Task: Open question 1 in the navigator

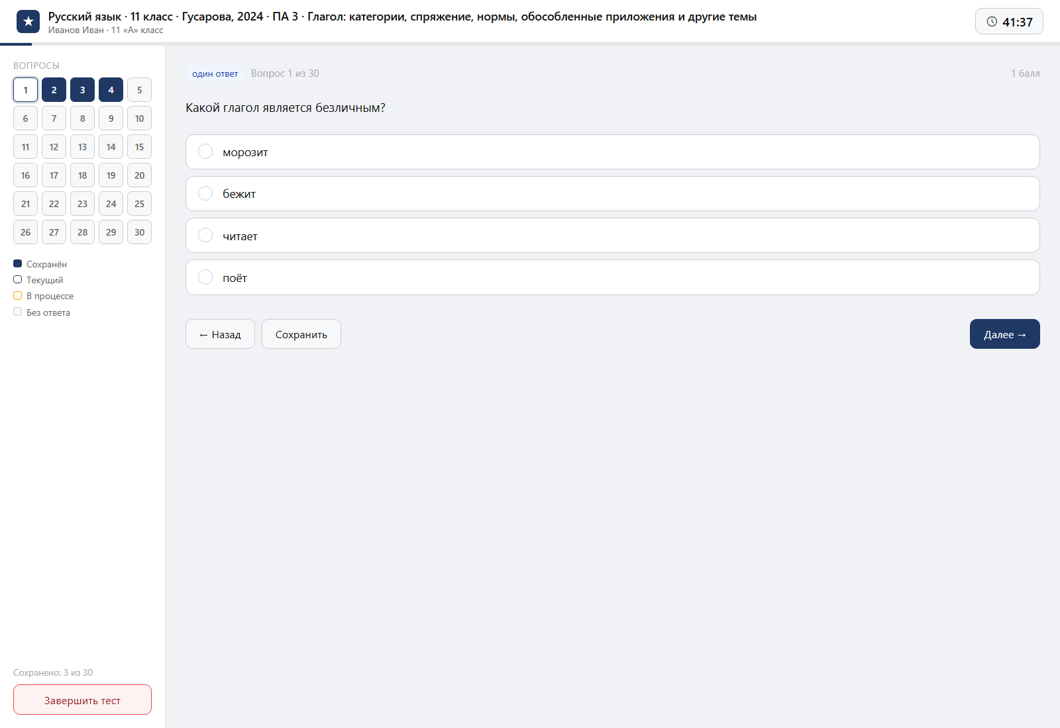Action: 25,90
